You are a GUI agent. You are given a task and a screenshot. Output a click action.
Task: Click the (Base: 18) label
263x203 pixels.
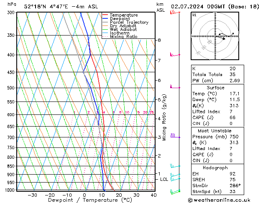243,7
